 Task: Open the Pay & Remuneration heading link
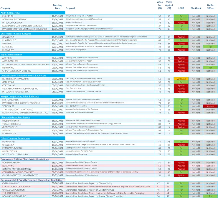(11, 55)
